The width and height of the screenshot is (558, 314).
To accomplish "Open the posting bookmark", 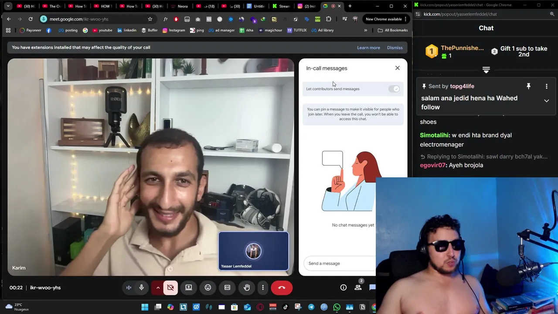I will point(68,30).
